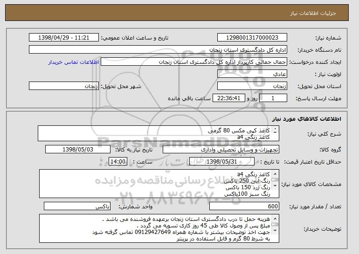Select the header title جزئیات اطلاعات نیاز
The width and height of the screenshot is (359, 254).
coord(313,13)
